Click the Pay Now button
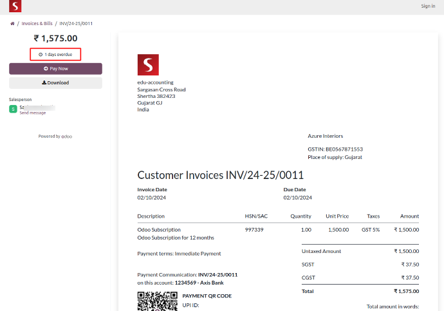Image resolution: width=444 pixels, height=311 pixels. click(55, 68)
